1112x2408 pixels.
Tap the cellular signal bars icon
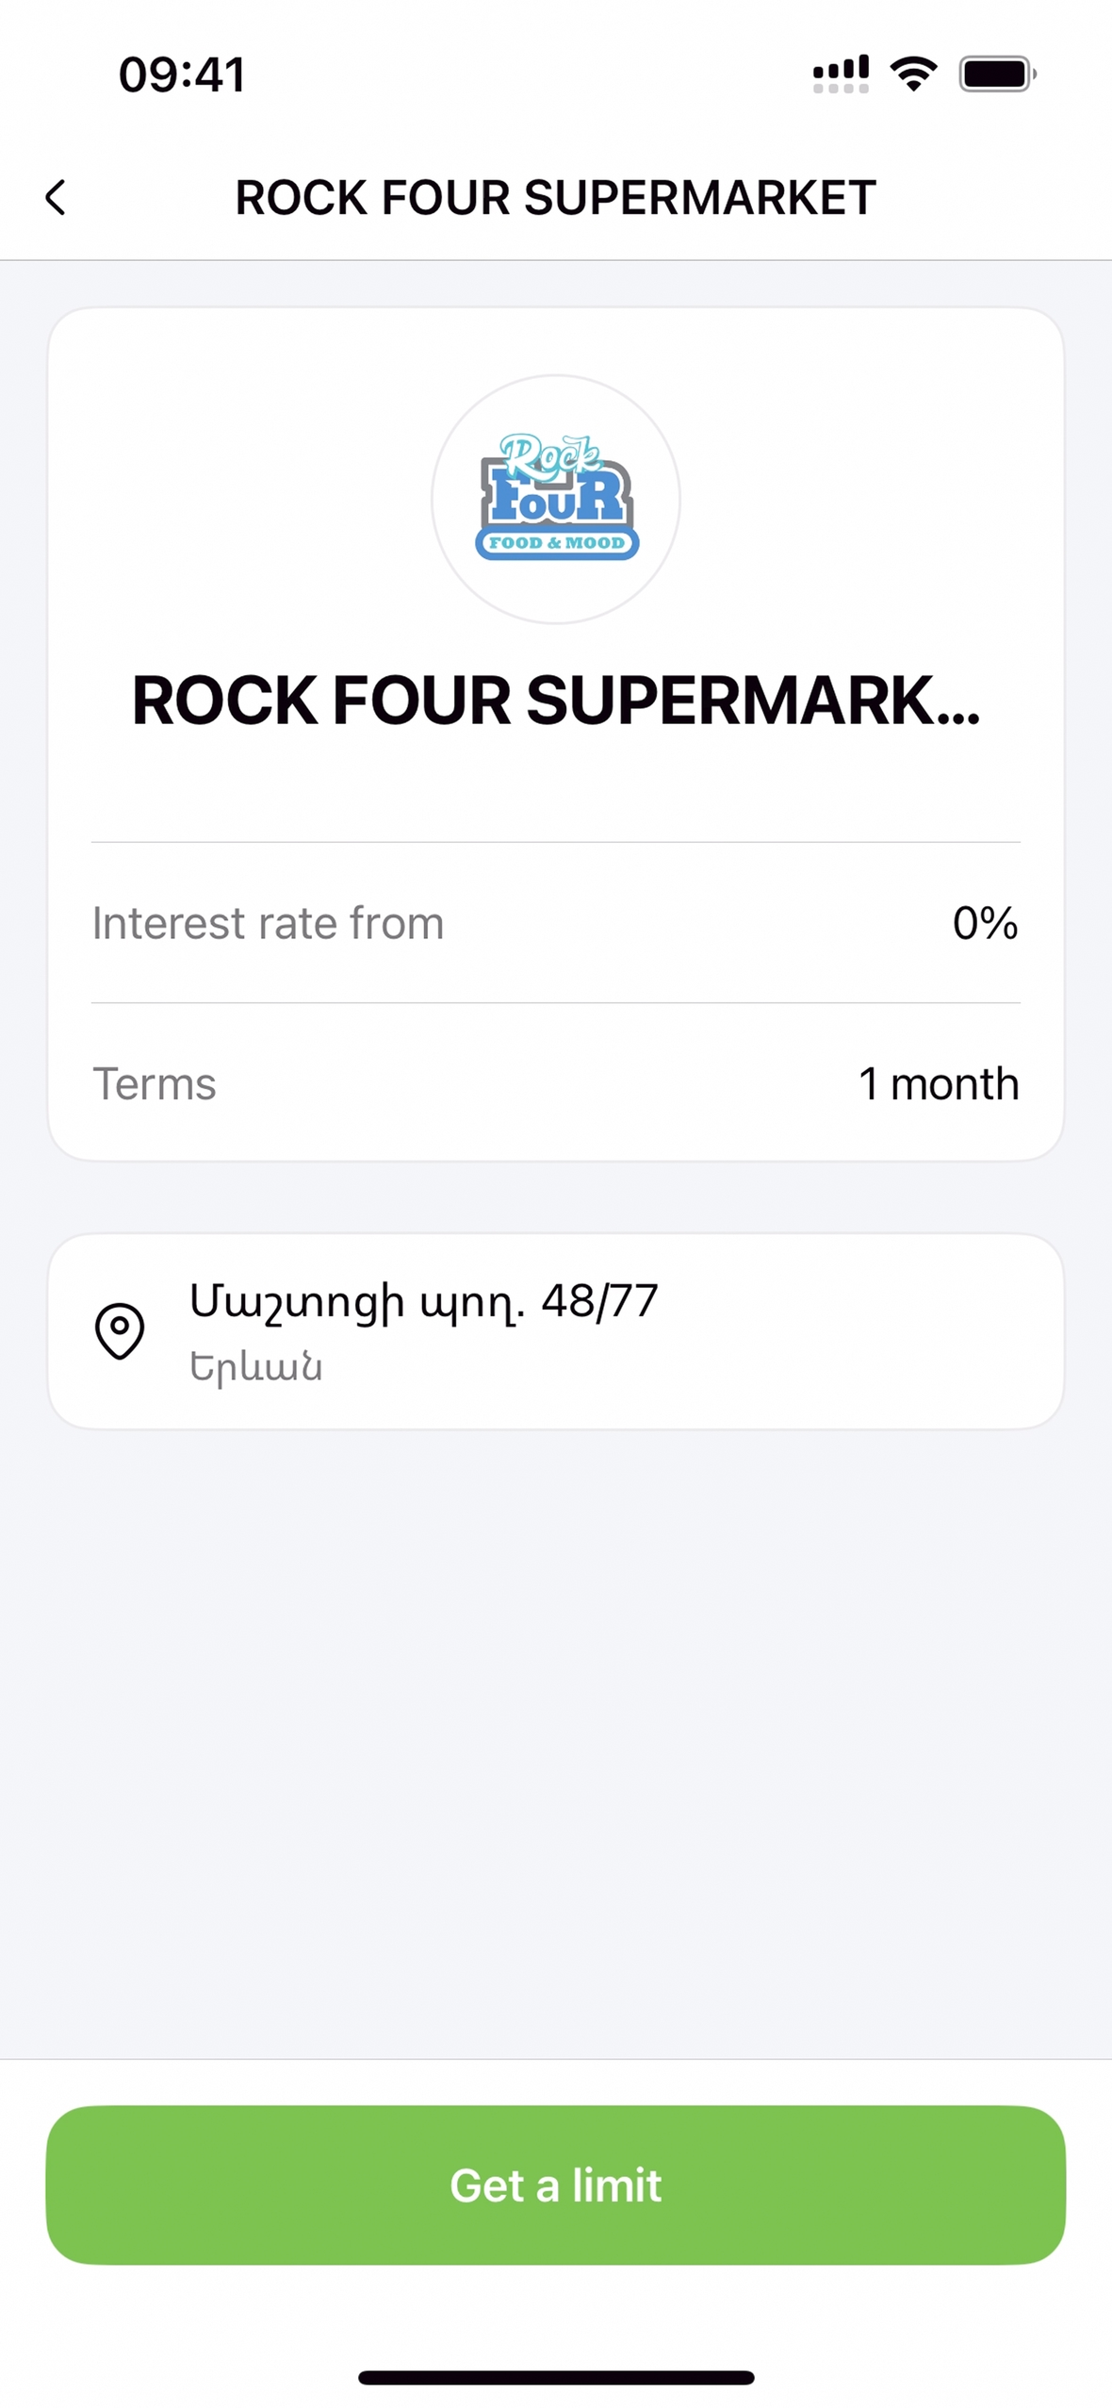coord(841,74)
